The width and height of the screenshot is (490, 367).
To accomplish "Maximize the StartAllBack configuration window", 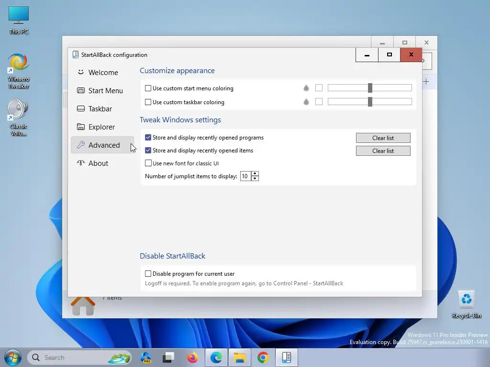I will [x=390, y=55].
